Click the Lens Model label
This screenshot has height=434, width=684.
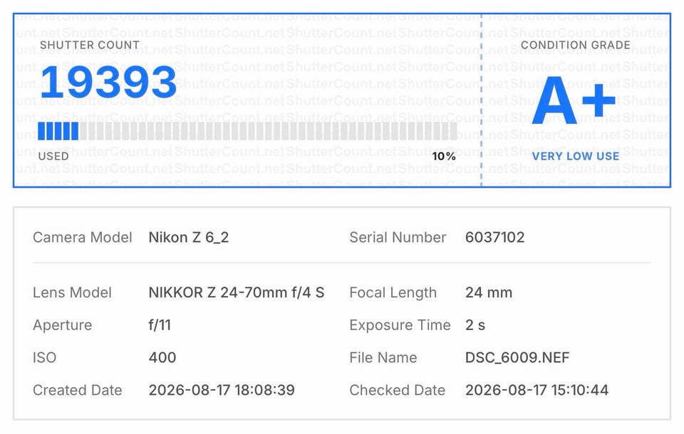point(73,292)
